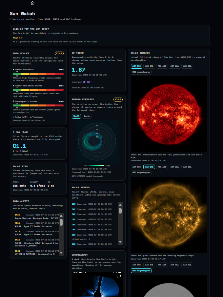223x297 pixels.
Task: Open the Sign in link
Action: (x=17, y=38)
